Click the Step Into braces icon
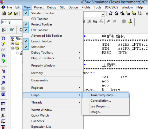148x129 pixels. 3,38
